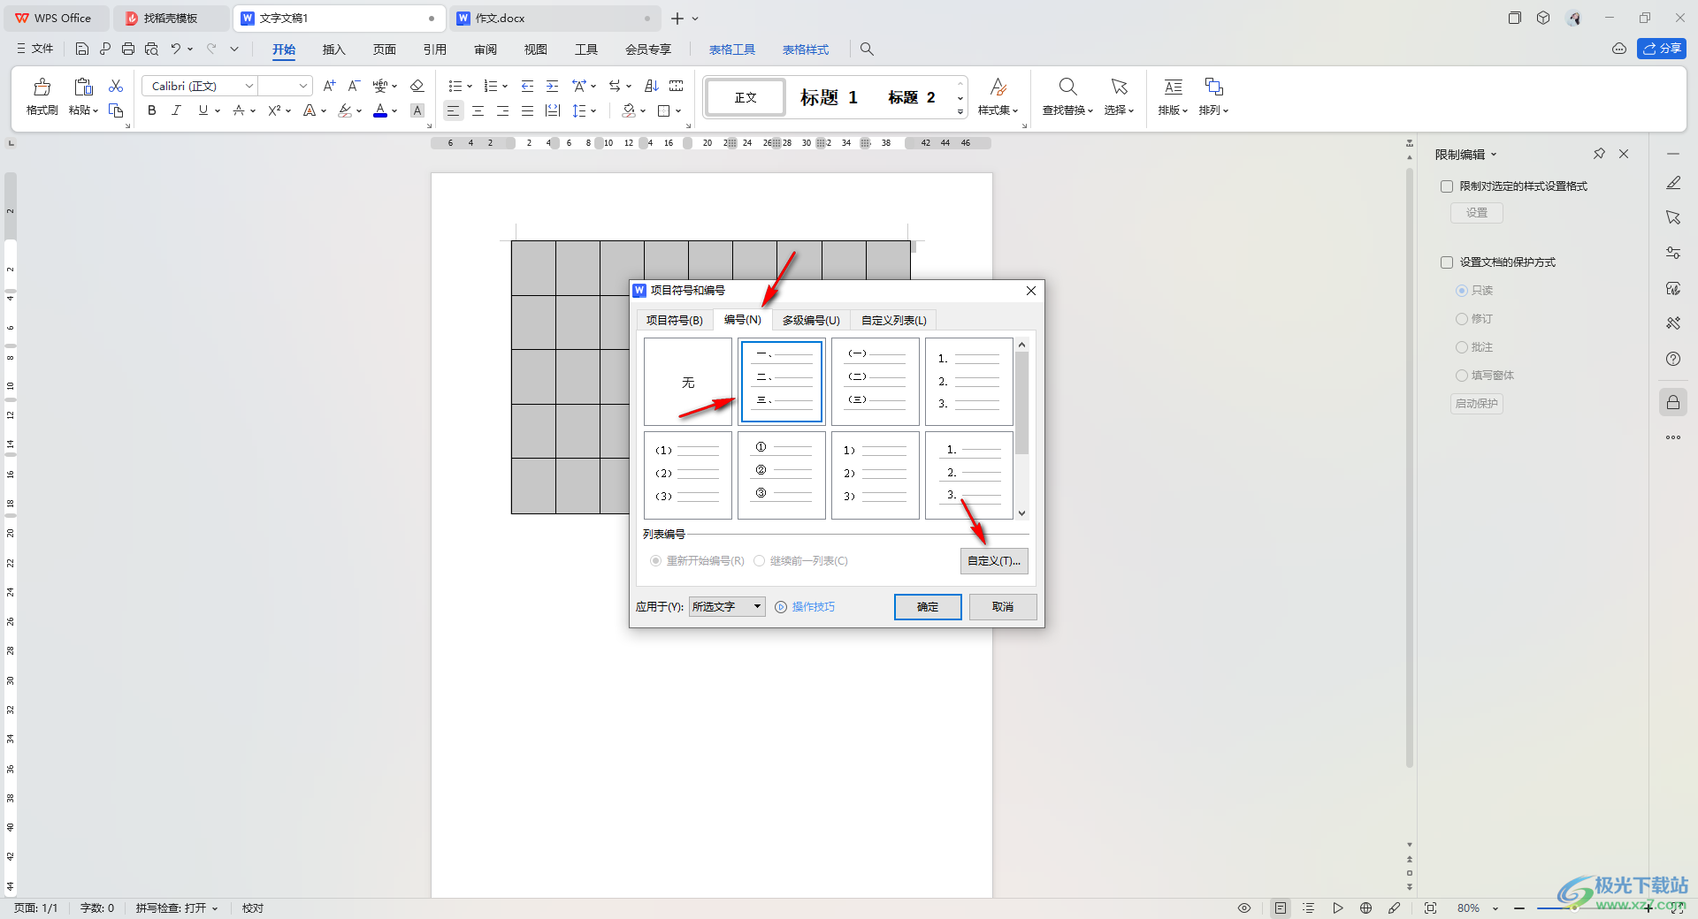Click the zoom slider track

point(1583,908)
